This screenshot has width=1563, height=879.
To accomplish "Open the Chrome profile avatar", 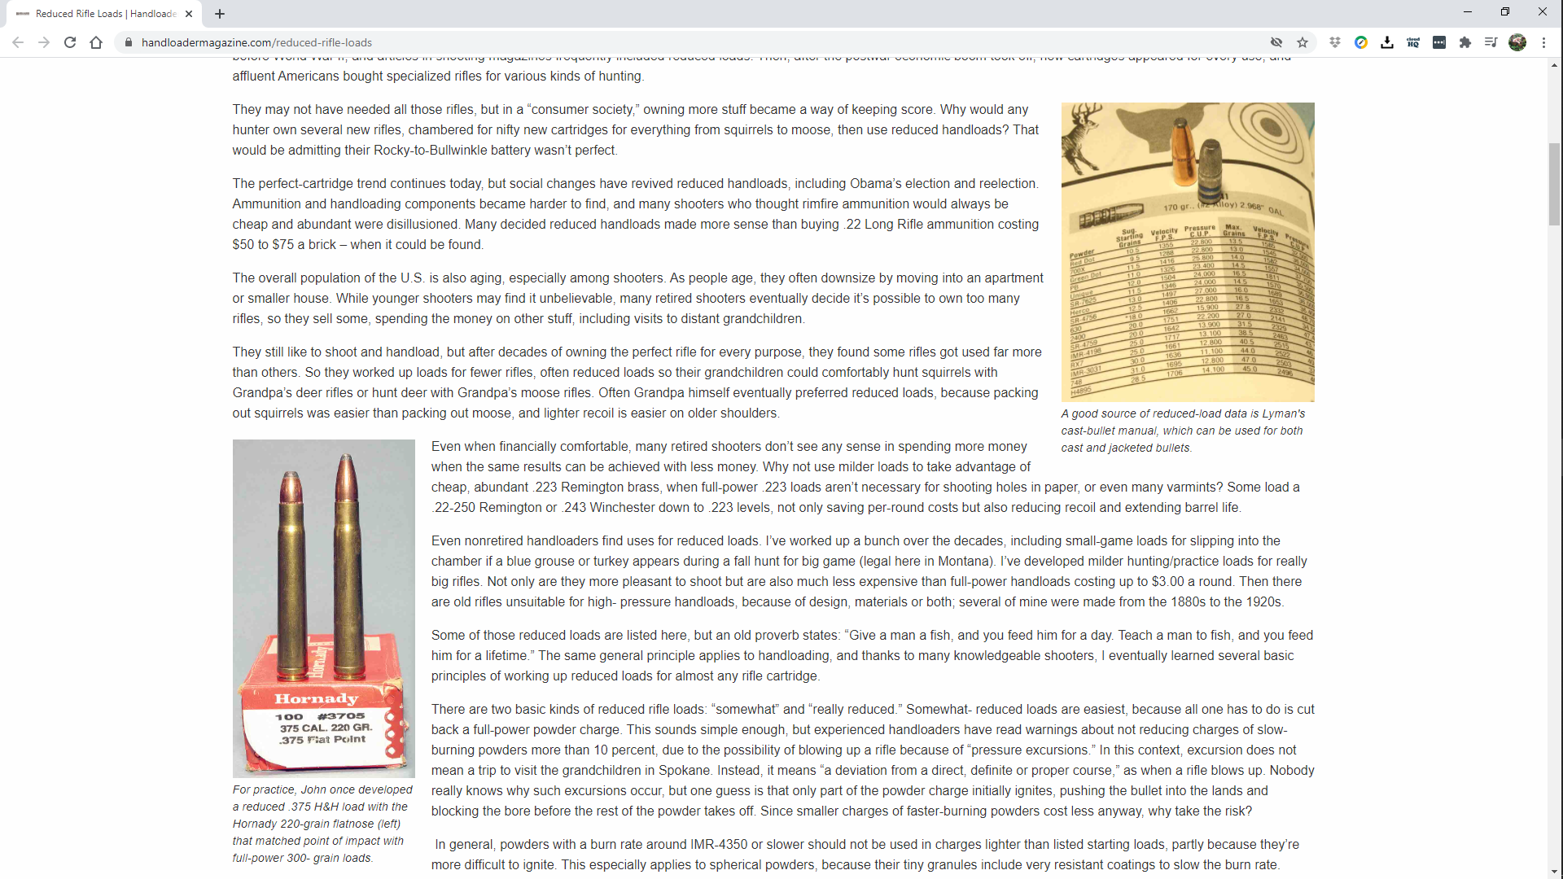I will pyautogui.click(x=1517, y=42).
